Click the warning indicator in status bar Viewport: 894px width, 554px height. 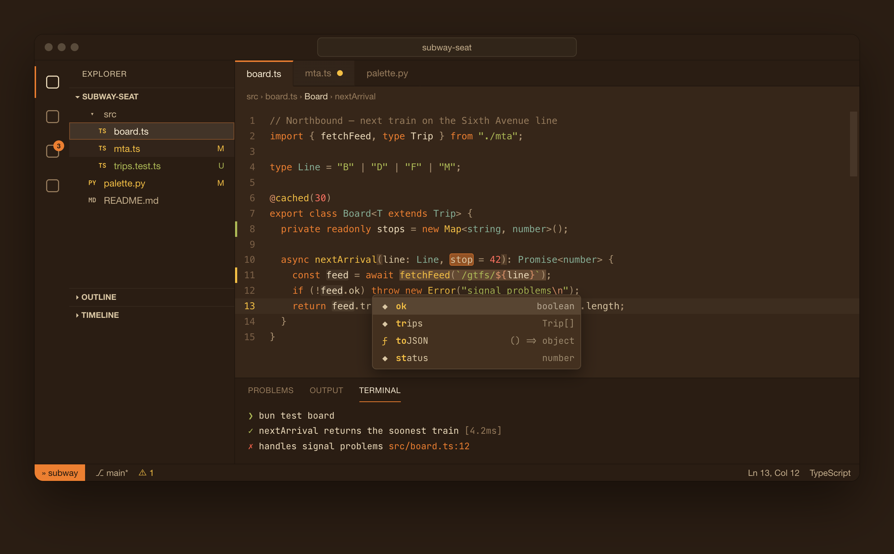[146, 473]
